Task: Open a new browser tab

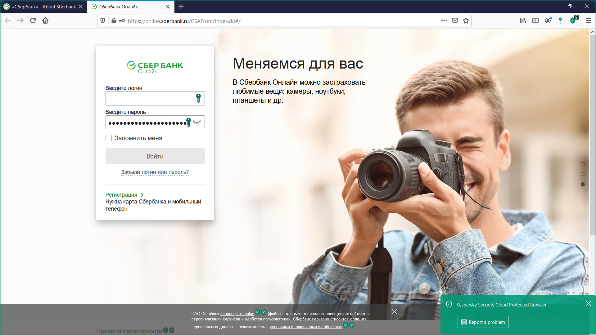Action: pyautogui.click(x=181, y=6)
